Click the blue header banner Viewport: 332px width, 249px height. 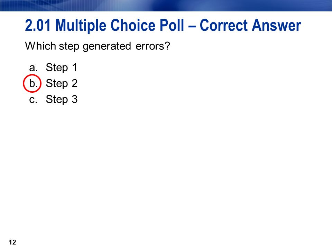(x=166, y=6)
